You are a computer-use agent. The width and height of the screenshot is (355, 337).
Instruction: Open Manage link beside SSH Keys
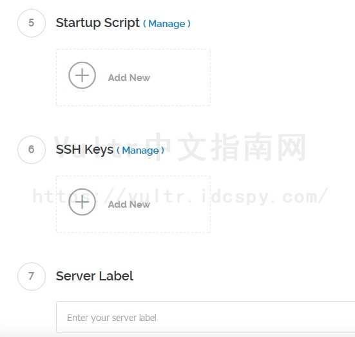[x=140, y=150]
